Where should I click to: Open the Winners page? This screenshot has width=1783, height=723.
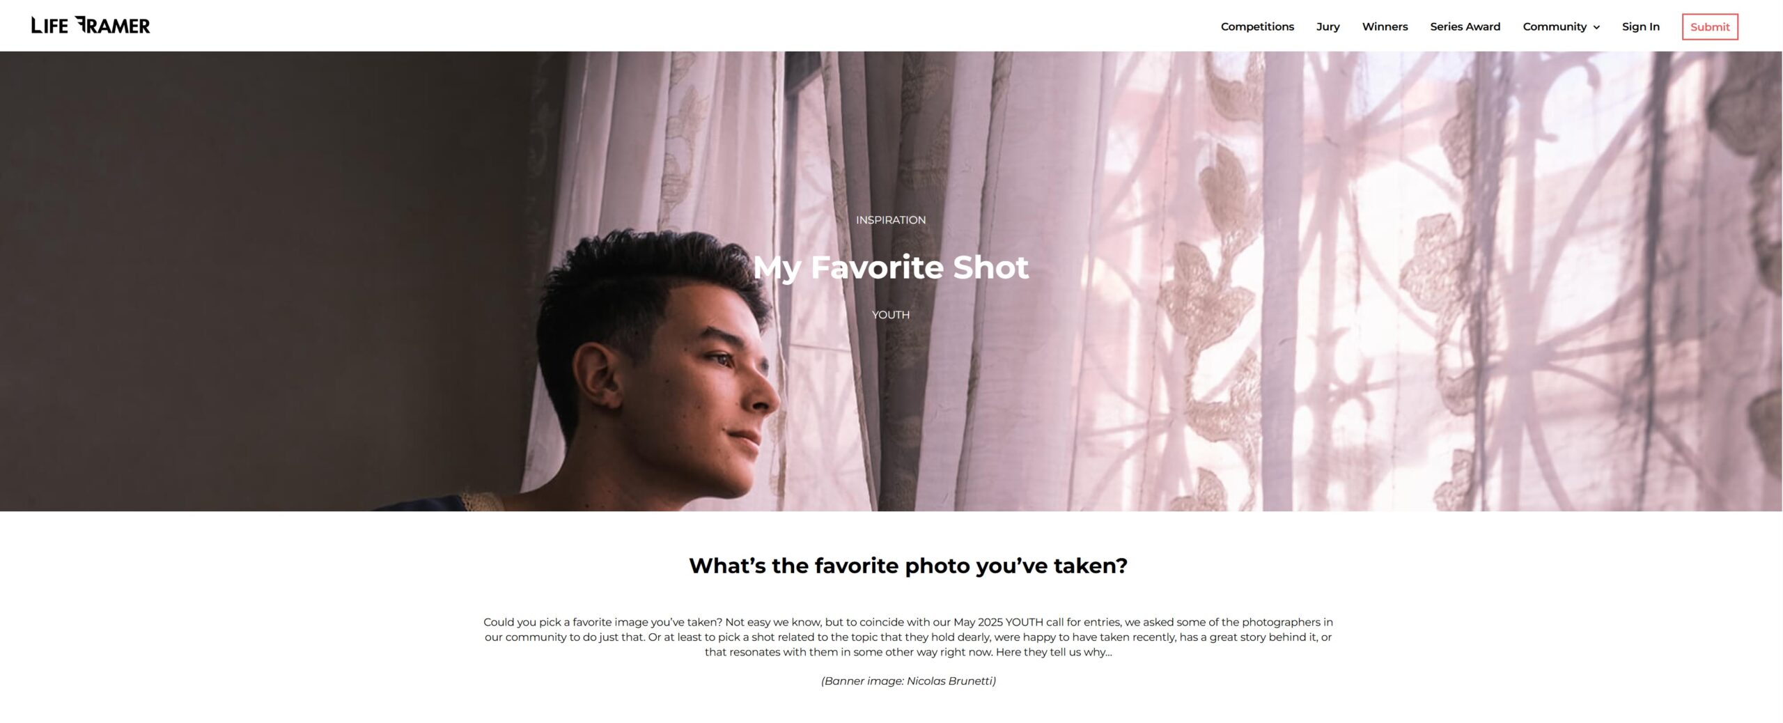point(1385,26)
